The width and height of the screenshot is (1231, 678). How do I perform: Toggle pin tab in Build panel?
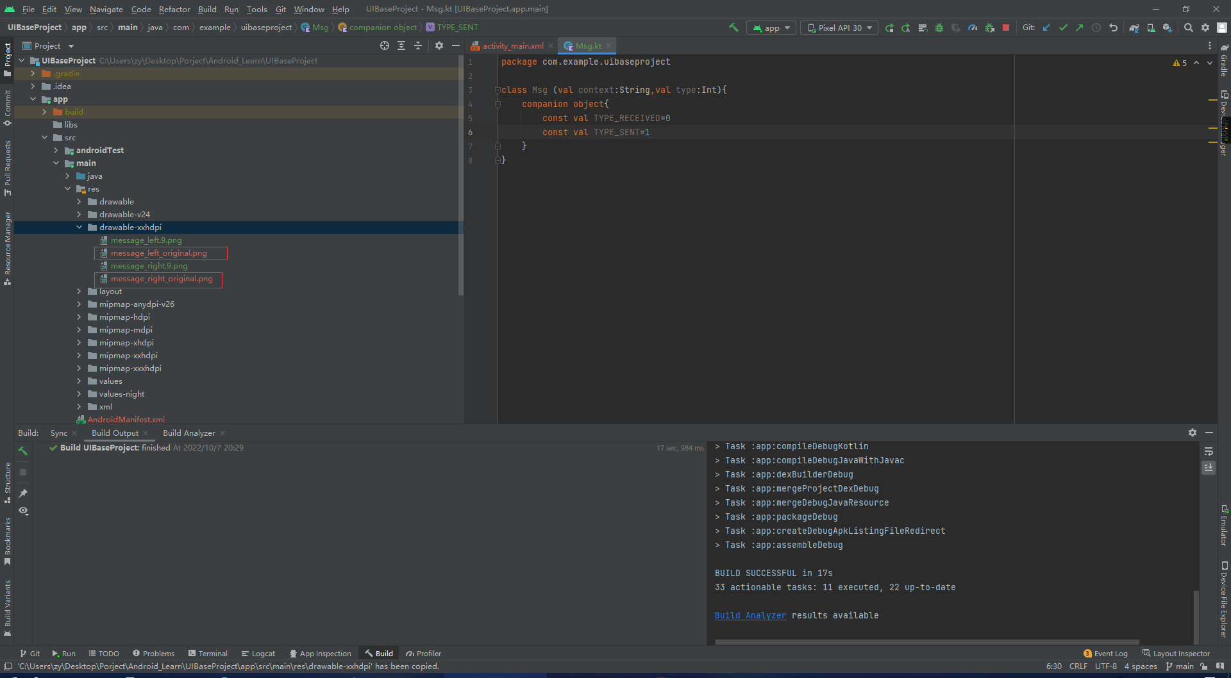(23, 493)
